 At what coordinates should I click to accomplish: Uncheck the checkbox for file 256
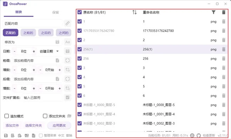pos(80,58)
